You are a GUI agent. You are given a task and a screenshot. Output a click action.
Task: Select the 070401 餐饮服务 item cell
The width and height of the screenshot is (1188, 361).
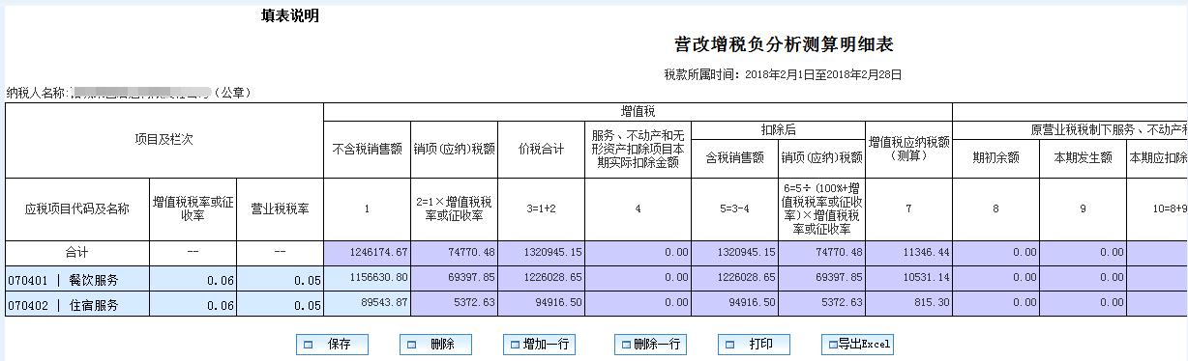pos(77,280)
